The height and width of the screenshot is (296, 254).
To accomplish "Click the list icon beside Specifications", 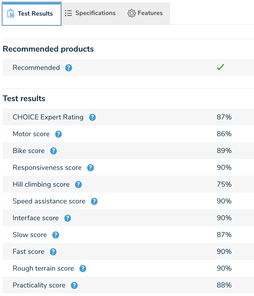I will (x=68, y=13).
